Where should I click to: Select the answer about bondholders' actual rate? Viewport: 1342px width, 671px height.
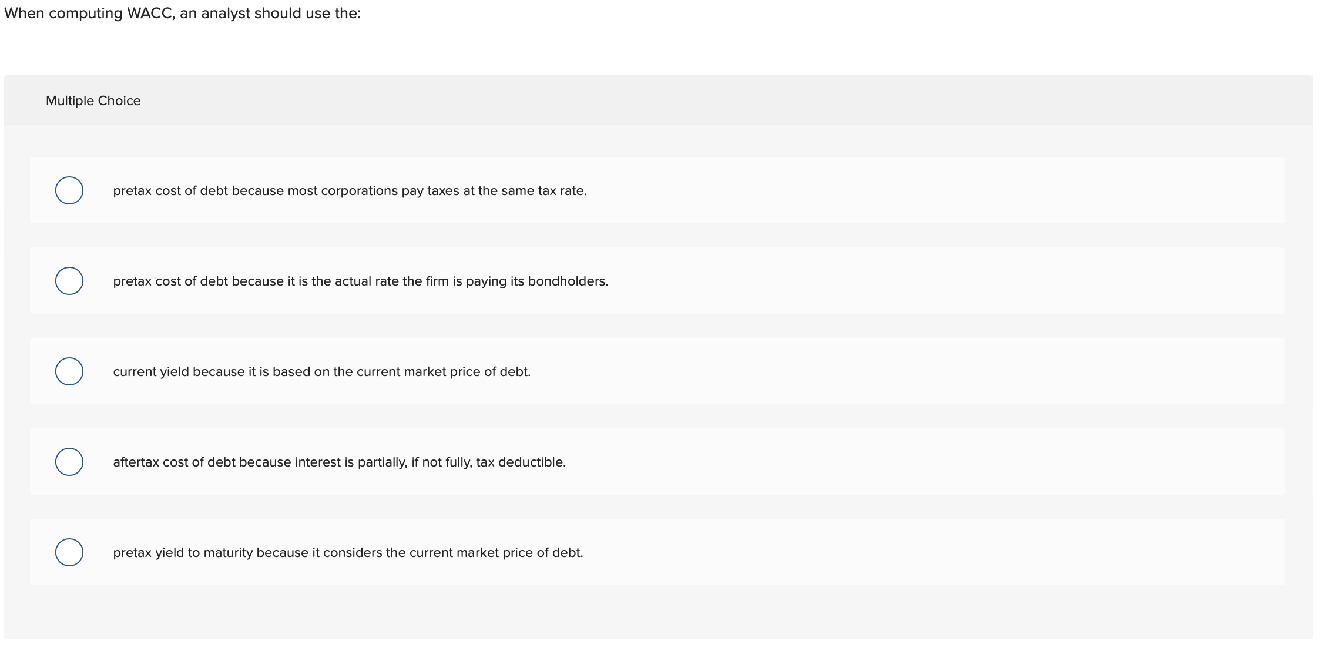(360, 280)
